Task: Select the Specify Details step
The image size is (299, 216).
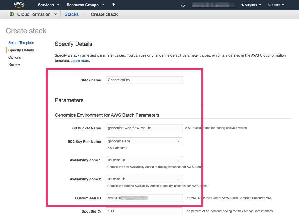Action: [x=21, y=50]
